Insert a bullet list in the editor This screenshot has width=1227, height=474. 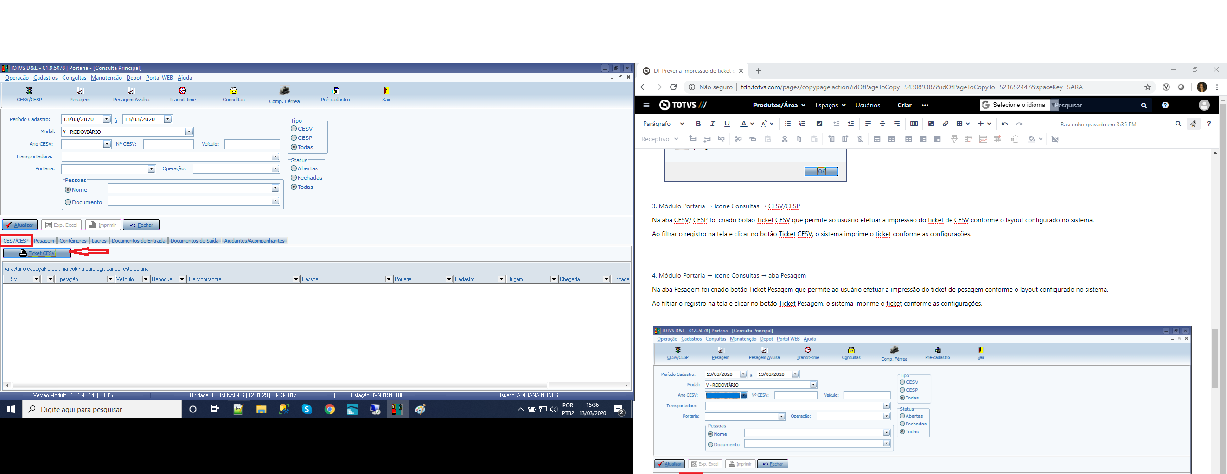pos(788,124)
